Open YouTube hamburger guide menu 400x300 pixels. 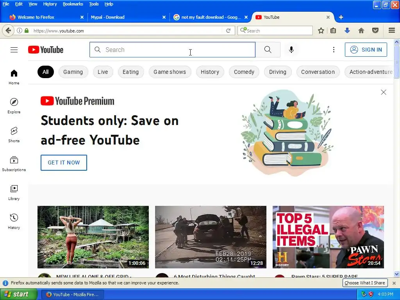pos(14,50)
